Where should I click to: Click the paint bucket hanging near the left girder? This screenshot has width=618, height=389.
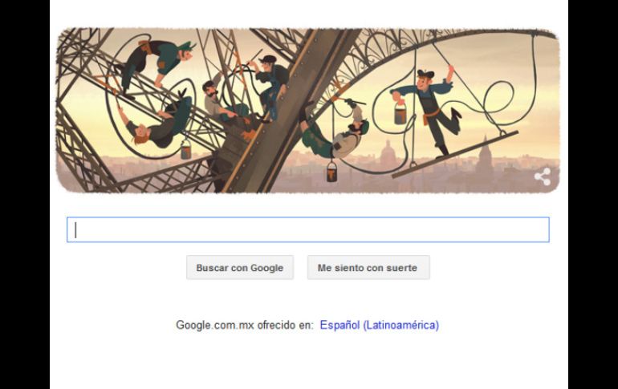pos(185,149)
